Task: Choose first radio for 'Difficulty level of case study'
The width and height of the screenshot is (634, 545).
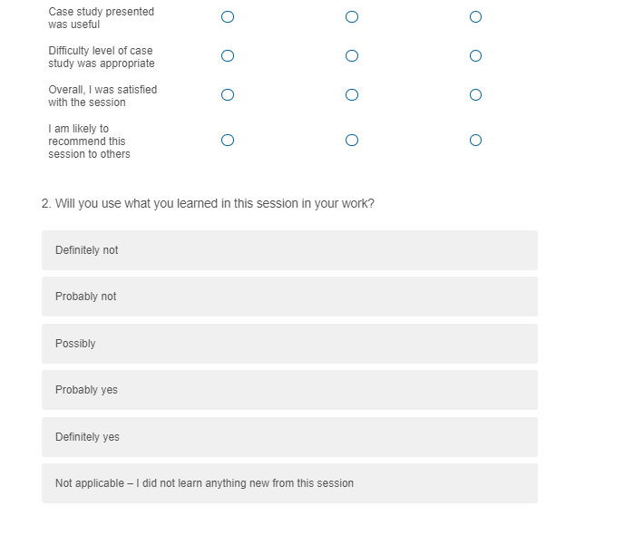Action: point(228,56)
